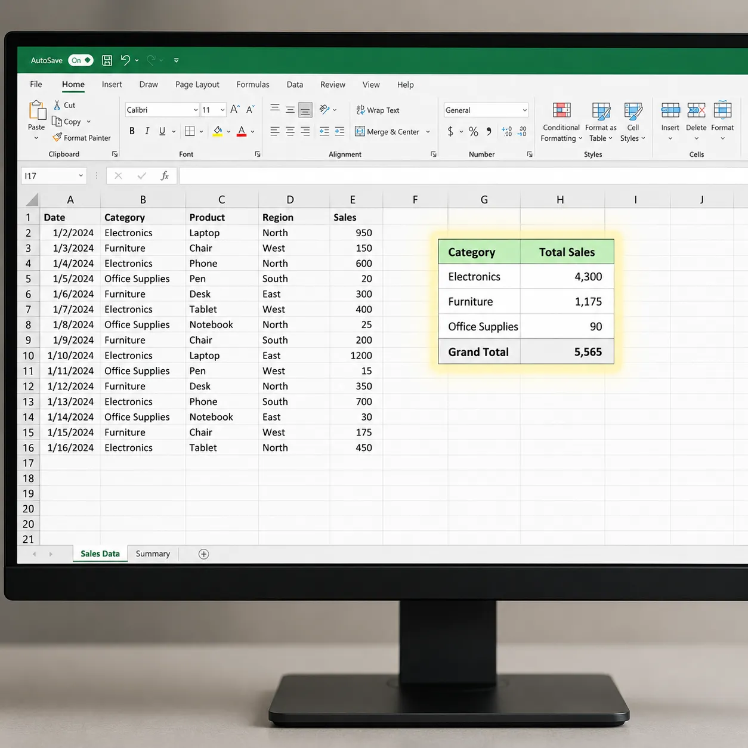Click the formula bar input field
Image resolution: width=748 pixels, height=748 pixels.
point(463,175)
